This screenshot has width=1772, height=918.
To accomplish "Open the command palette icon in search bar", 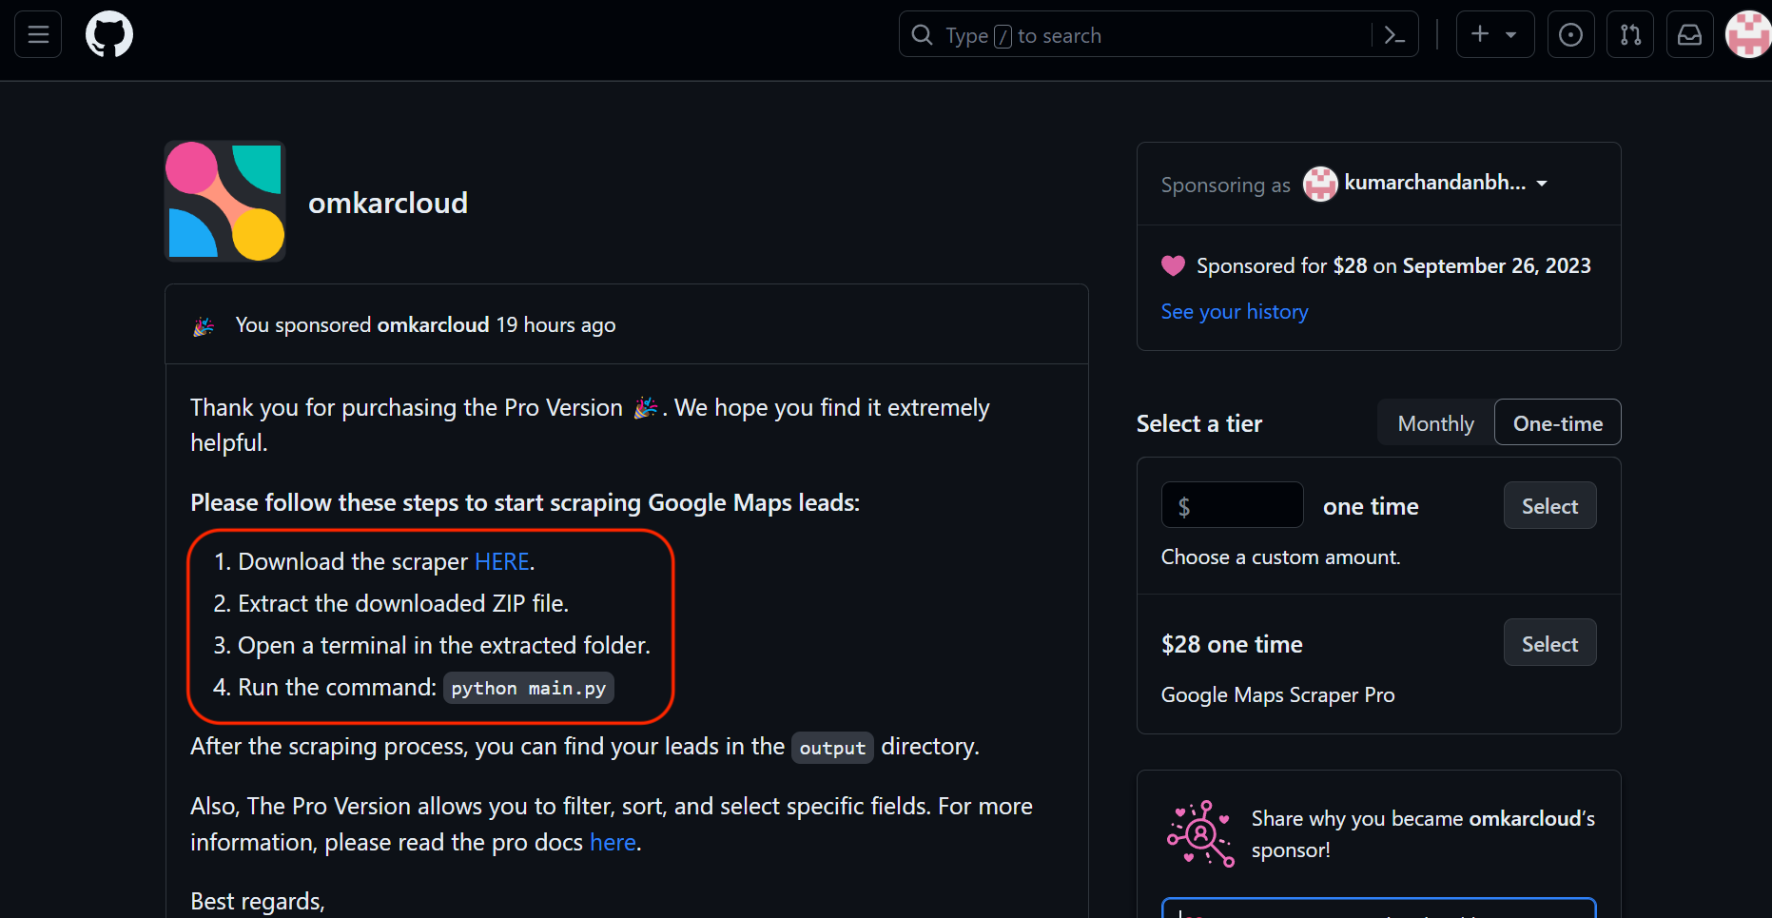I will (1394, 35).
